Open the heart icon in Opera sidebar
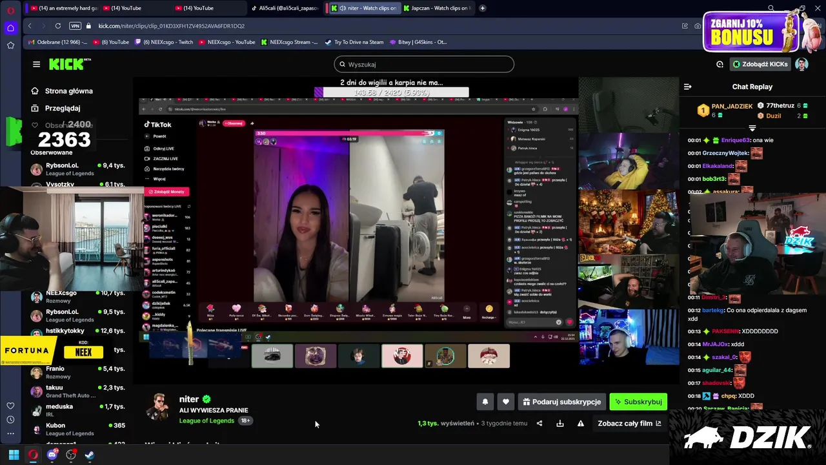 click(x=10, y=406)
